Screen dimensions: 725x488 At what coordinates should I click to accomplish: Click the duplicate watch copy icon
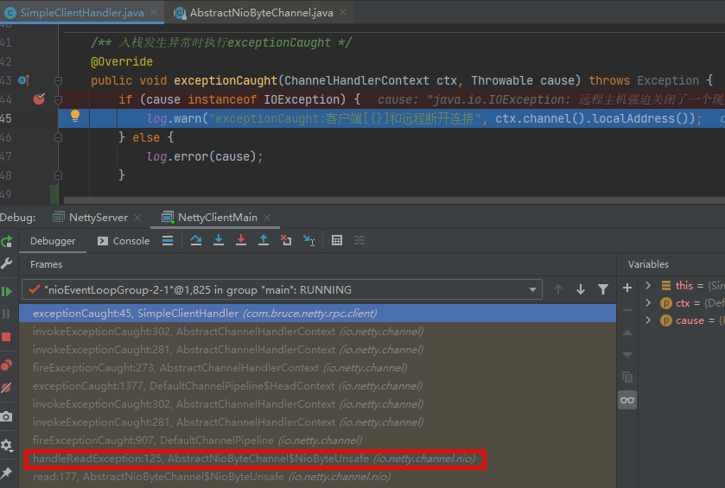point(627,377)
